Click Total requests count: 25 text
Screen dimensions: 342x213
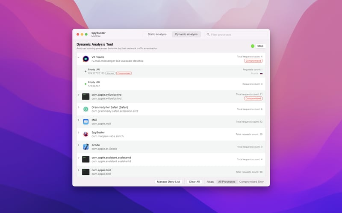click(249, 134)
